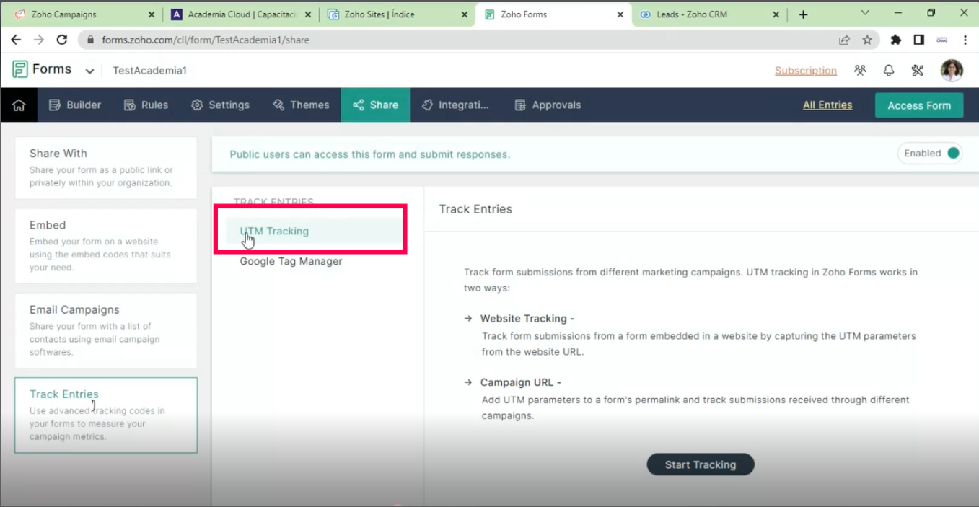Click the Access Form button
The width and height of the screenshot is (979, 507).
[919, 105]
